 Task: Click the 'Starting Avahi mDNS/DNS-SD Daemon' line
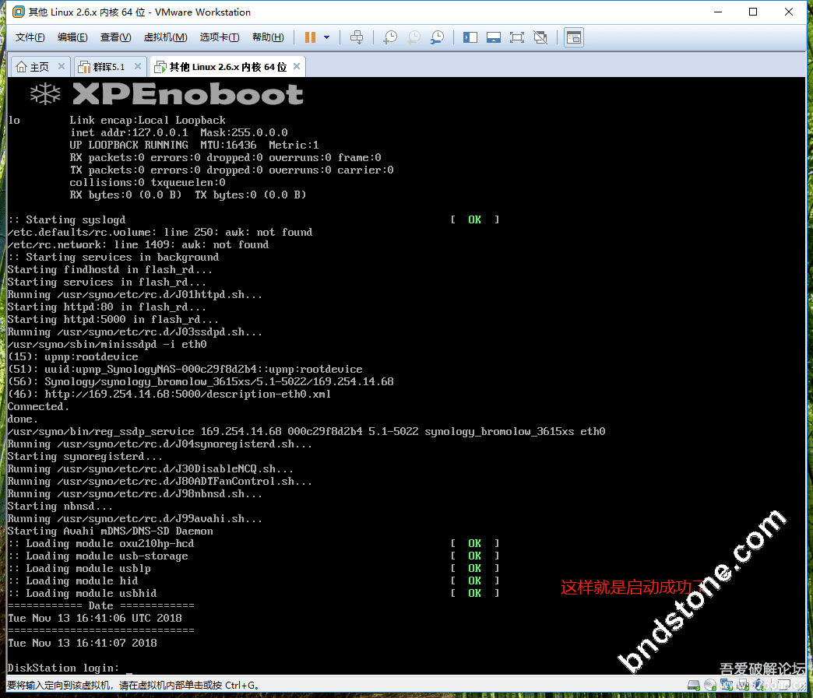110,531
